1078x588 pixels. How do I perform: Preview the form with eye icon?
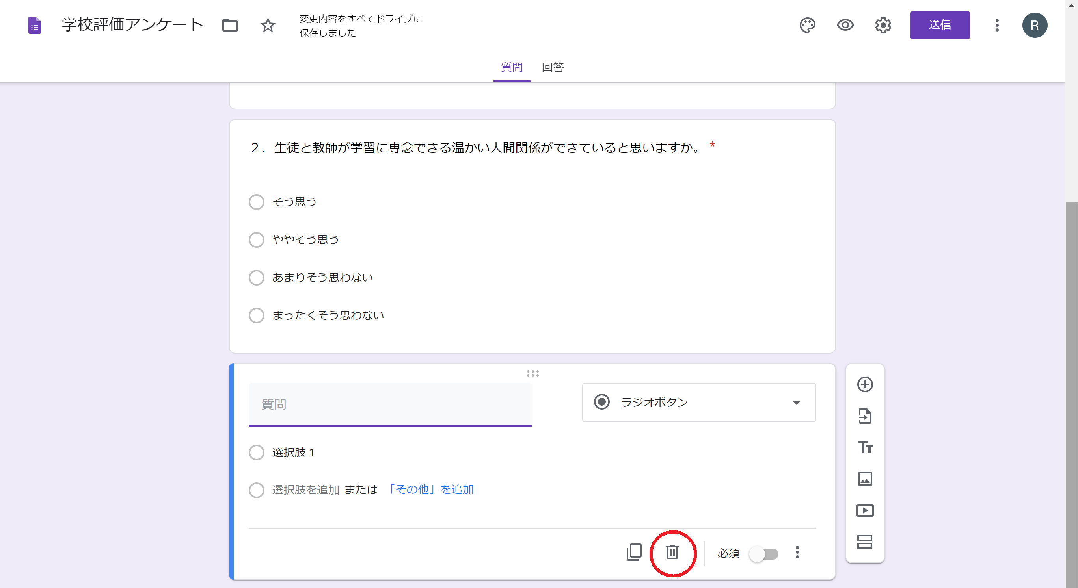[x=845, y=25]
